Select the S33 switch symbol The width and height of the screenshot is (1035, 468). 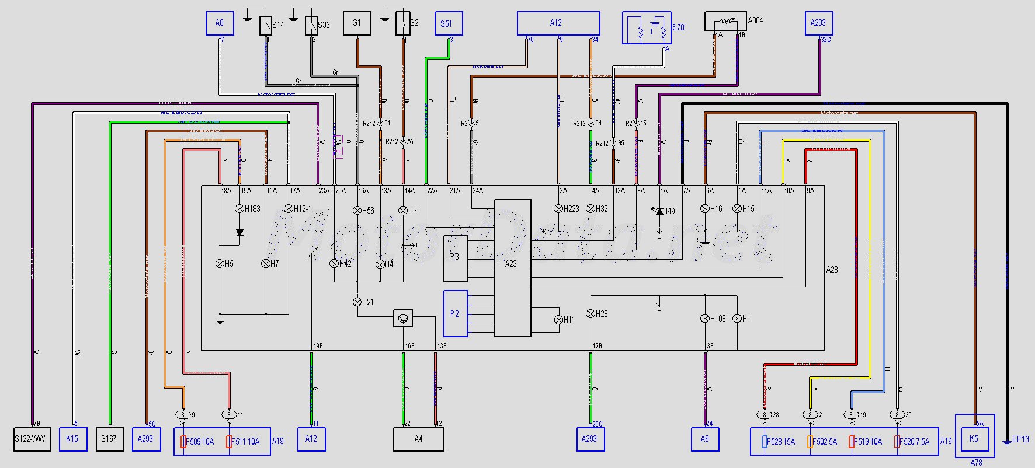pyautogui.click(x=311, y=25)
